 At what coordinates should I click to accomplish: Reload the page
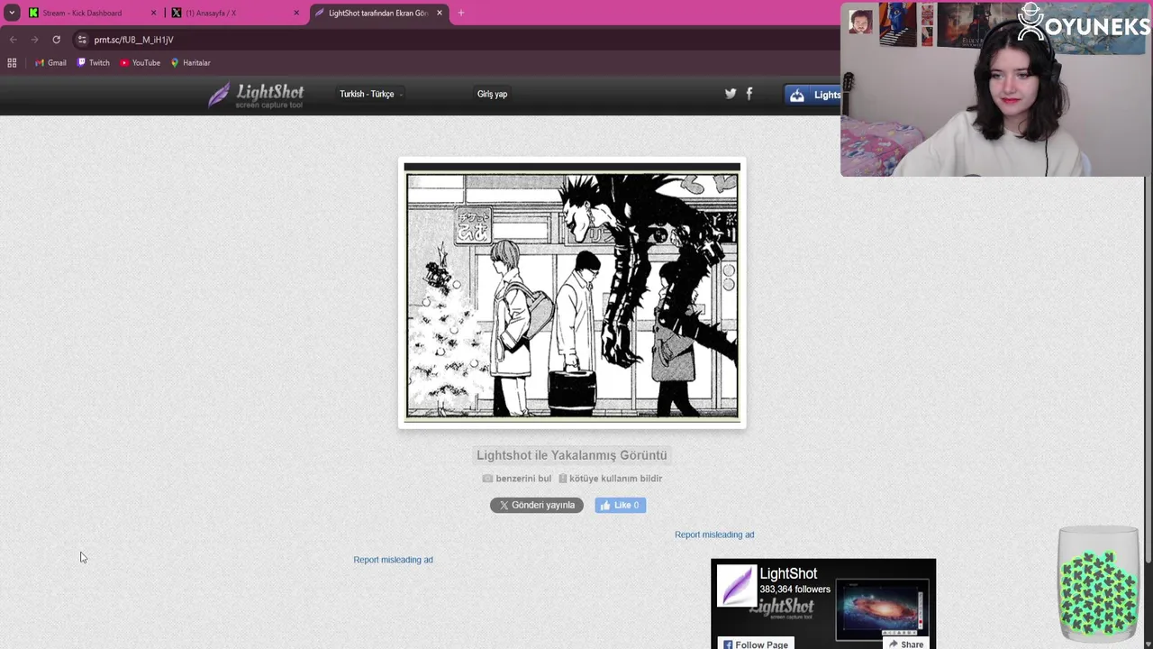tap(56, 40)
